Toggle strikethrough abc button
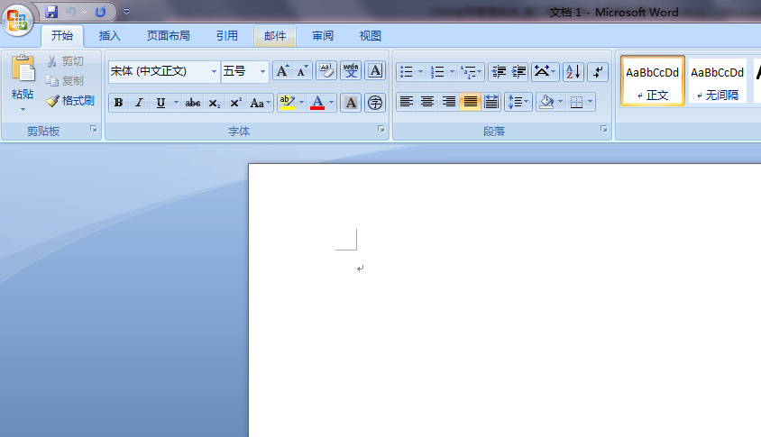Viewport: 761px width, 437px height. 193,103
